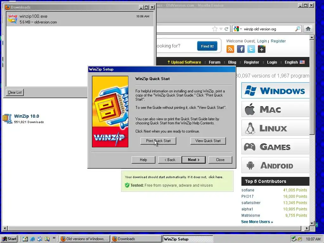
Task: Click the horizontal scrollbar right arrow
Action: click(x=307, y=228)
